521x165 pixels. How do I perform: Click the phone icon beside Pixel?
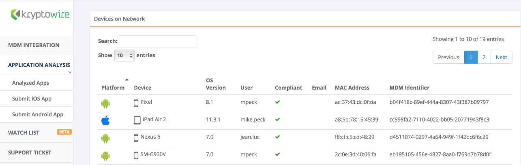tap(136, 103)
